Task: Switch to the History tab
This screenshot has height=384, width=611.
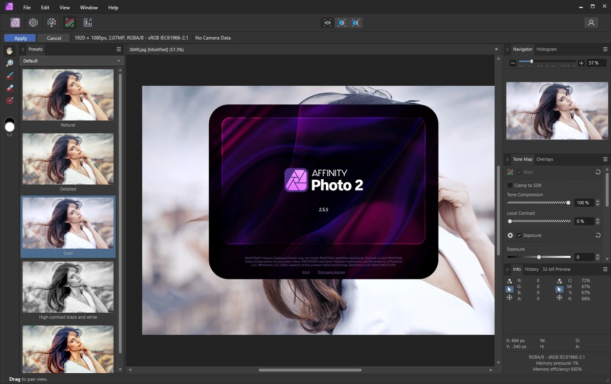Action: pyautogui.click(x=532, y=269)
